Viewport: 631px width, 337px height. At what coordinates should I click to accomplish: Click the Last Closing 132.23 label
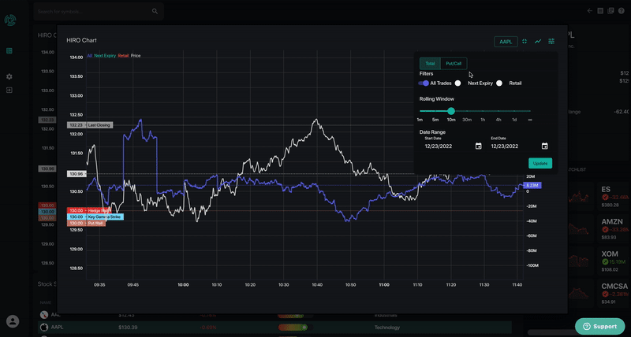[x=90, y=125]
